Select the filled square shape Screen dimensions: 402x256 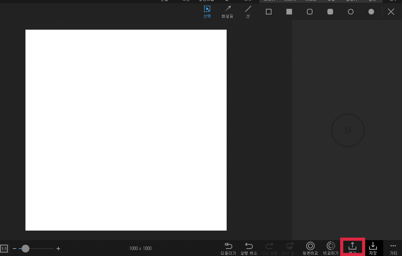[x=289, y=12]
